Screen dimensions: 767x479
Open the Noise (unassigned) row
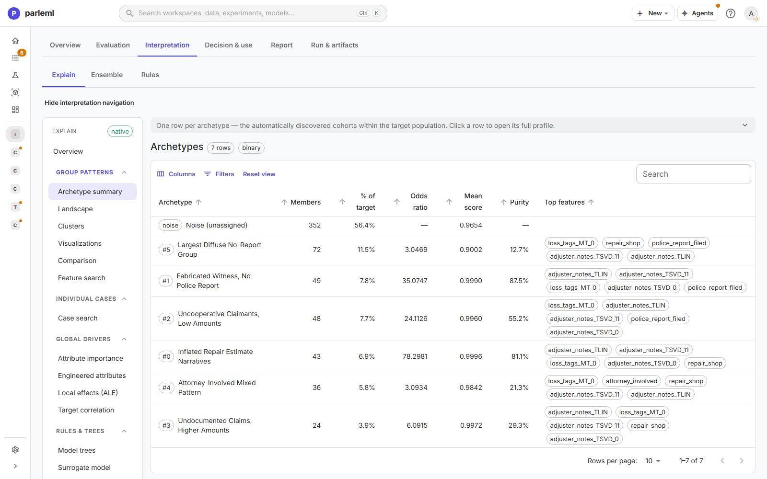pyautogui.click(x=453, y=225)
